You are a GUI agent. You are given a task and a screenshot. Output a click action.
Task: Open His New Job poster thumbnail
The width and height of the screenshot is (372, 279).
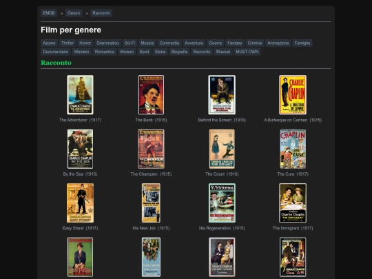tap(151, 203)
